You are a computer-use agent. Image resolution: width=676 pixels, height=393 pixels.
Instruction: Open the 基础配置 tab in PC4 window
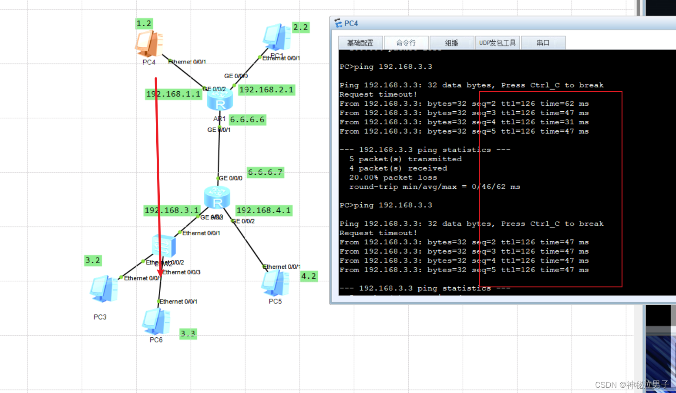click(360, 43)
